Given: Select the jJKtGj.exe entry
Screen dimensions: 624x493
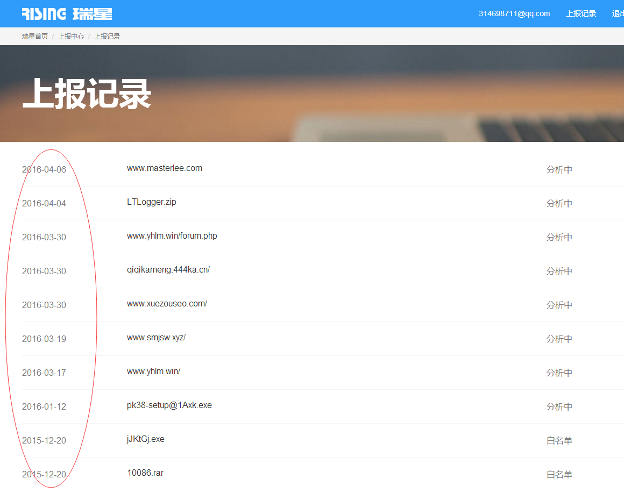Looking at the screenshot, I should click(x=145, y=439).
